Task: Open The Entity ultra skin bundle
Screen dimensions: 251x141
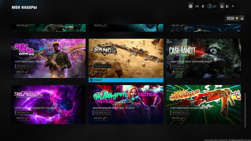Action: click(48, 105)
